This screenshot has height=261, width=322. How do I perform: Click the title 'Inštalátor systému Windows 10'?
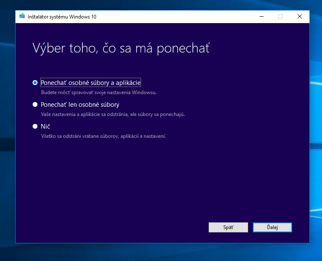click(x=62, y=17)
